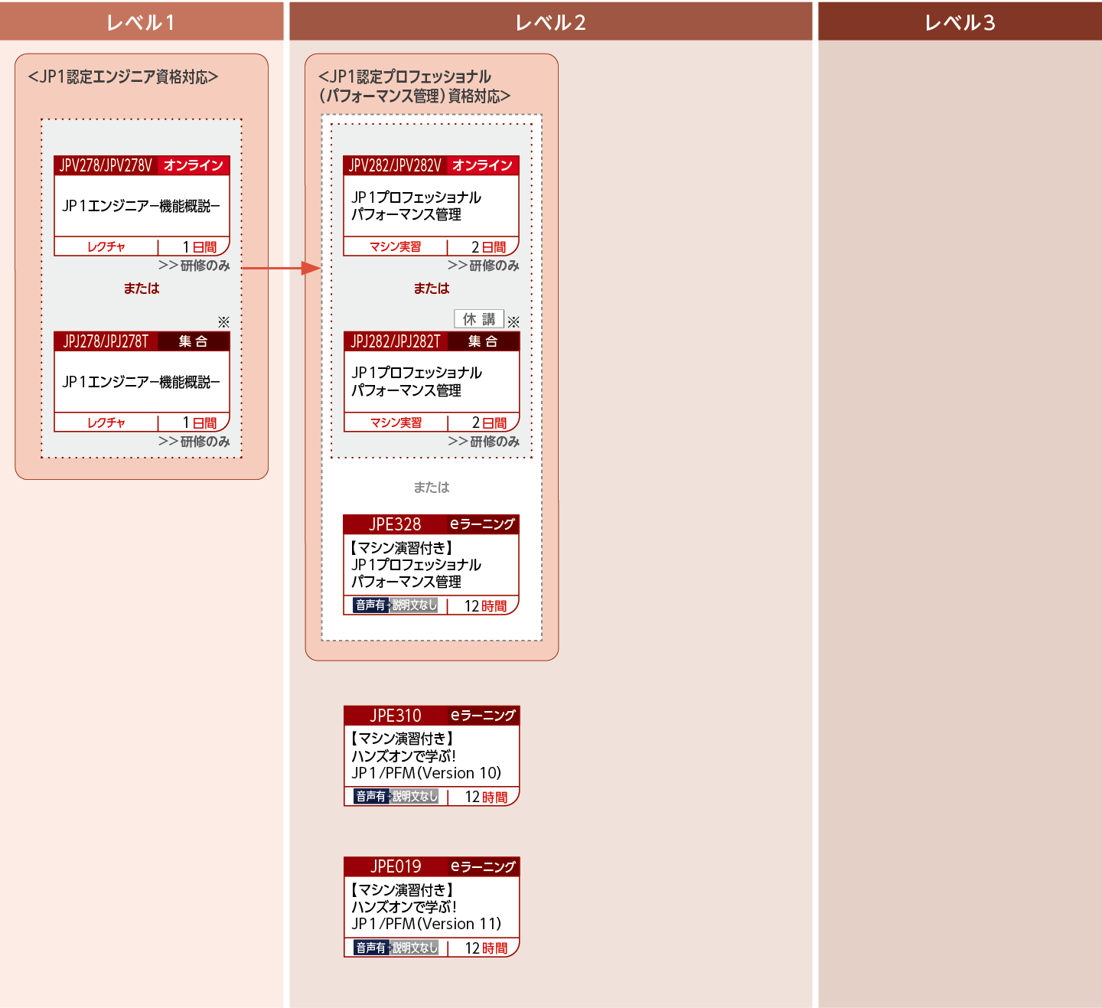Open the JPJ282/JPJ282T classroom course card
The image size is (1102, 1008).
point(431,381)
